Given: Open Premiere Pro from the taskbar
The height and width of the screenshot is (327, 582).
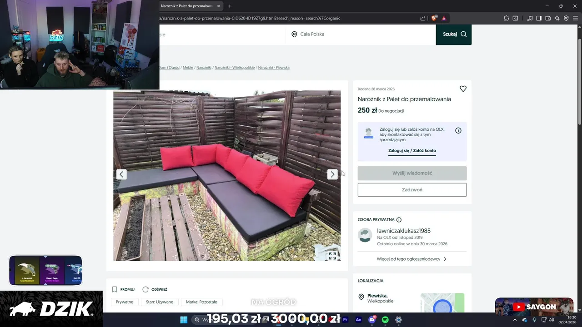Looking at the screenshot, I should [x=346, y=320].
